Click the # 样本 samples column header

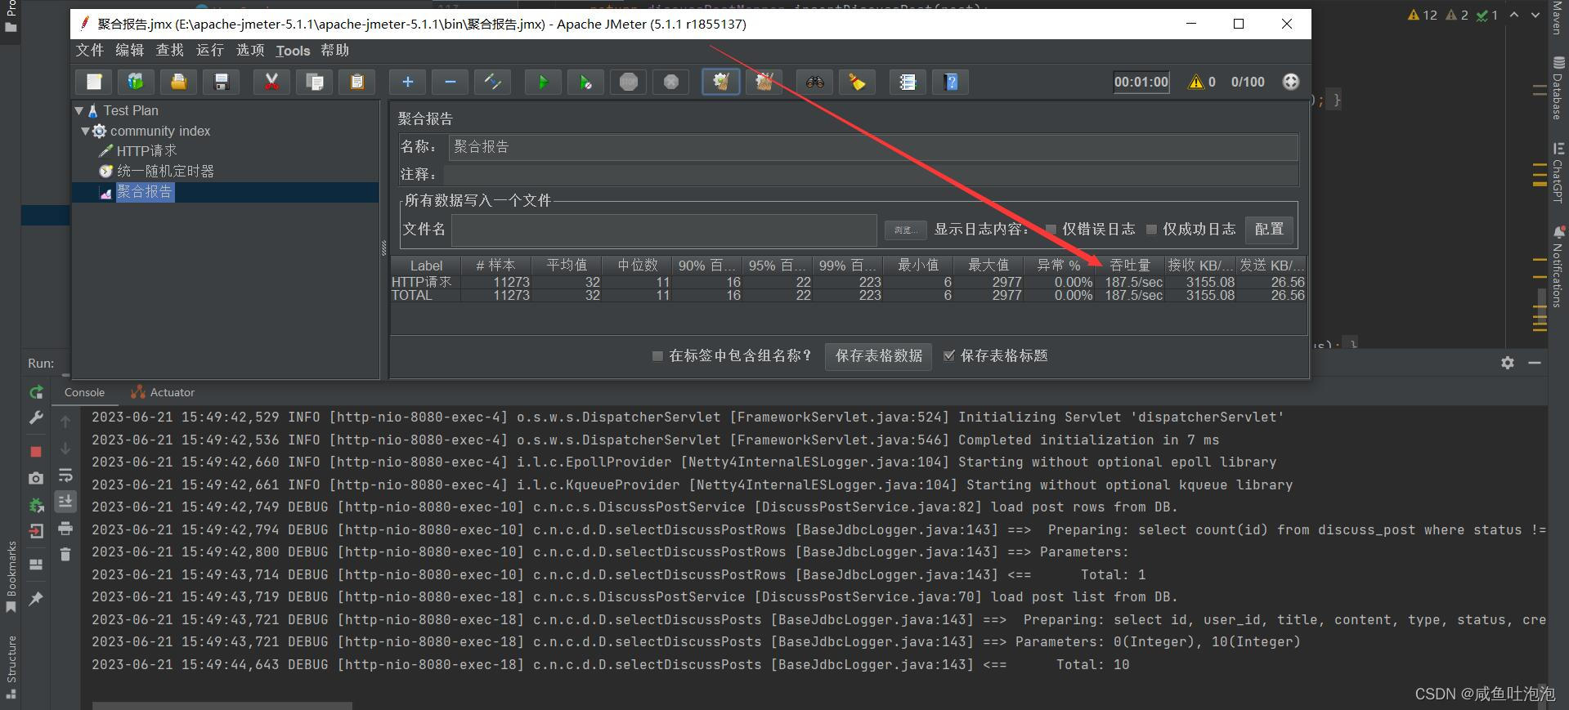pos(495,266)
